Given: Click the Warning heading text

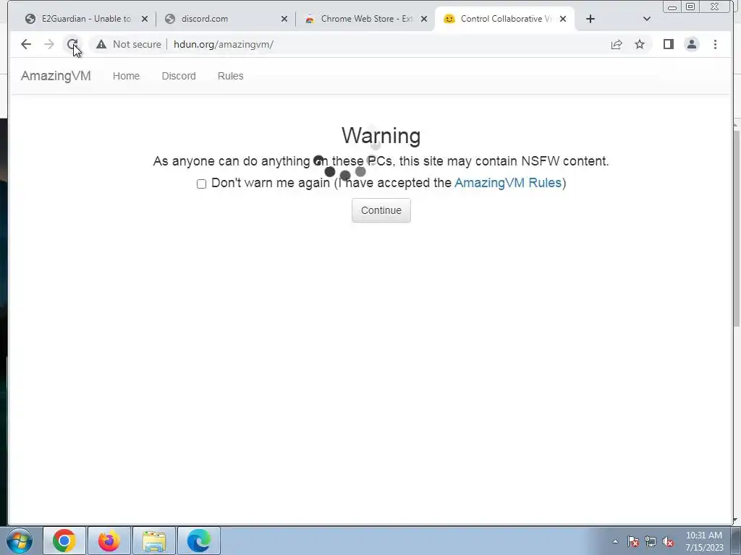Looking at the screenshot, I should 381,136.
